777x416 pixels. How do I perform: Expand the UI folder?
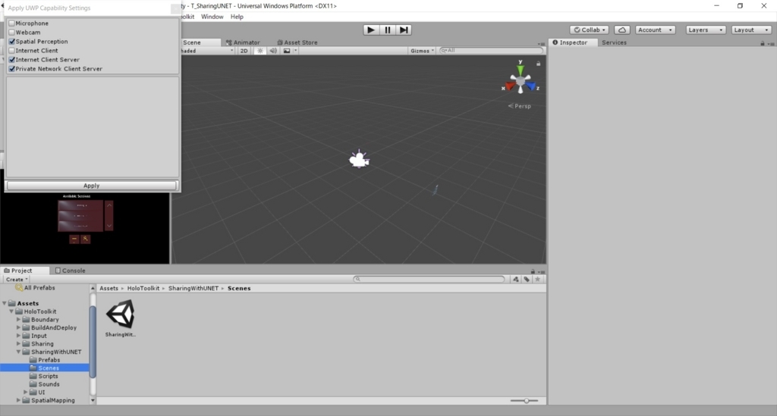pyautogui.click(x=25, y=393)
